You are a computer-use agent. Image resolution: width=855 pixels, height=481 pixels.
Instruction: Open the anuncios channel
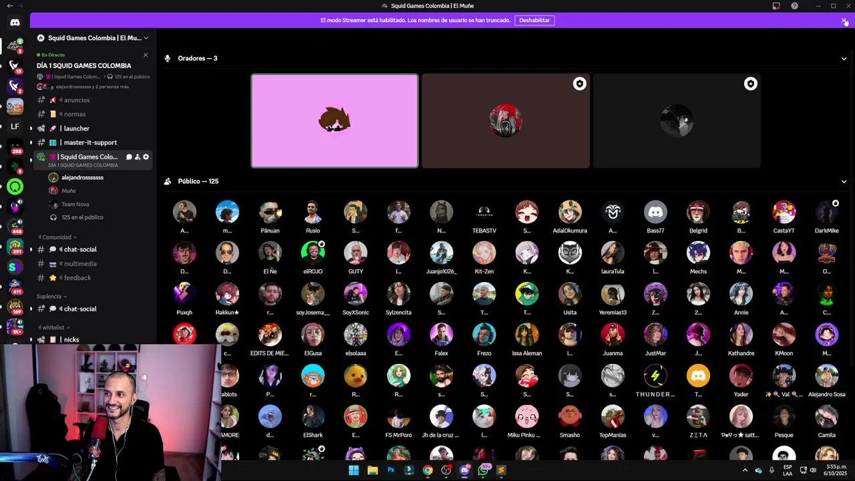93,100
